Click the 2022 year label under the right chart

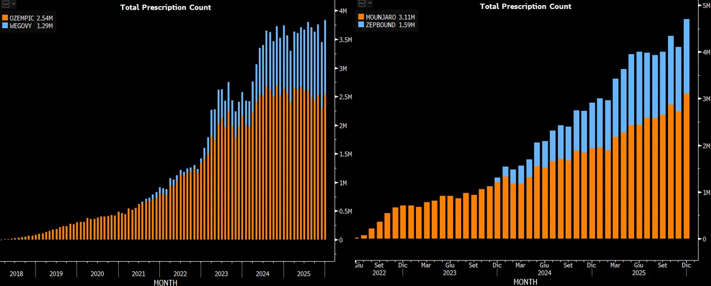(x=379, y=272)
